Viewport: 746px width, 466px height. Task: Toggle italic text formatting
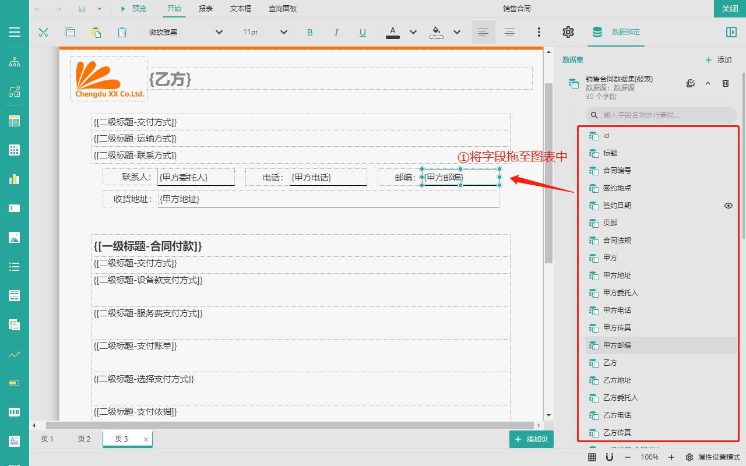[x=336, y=32]
